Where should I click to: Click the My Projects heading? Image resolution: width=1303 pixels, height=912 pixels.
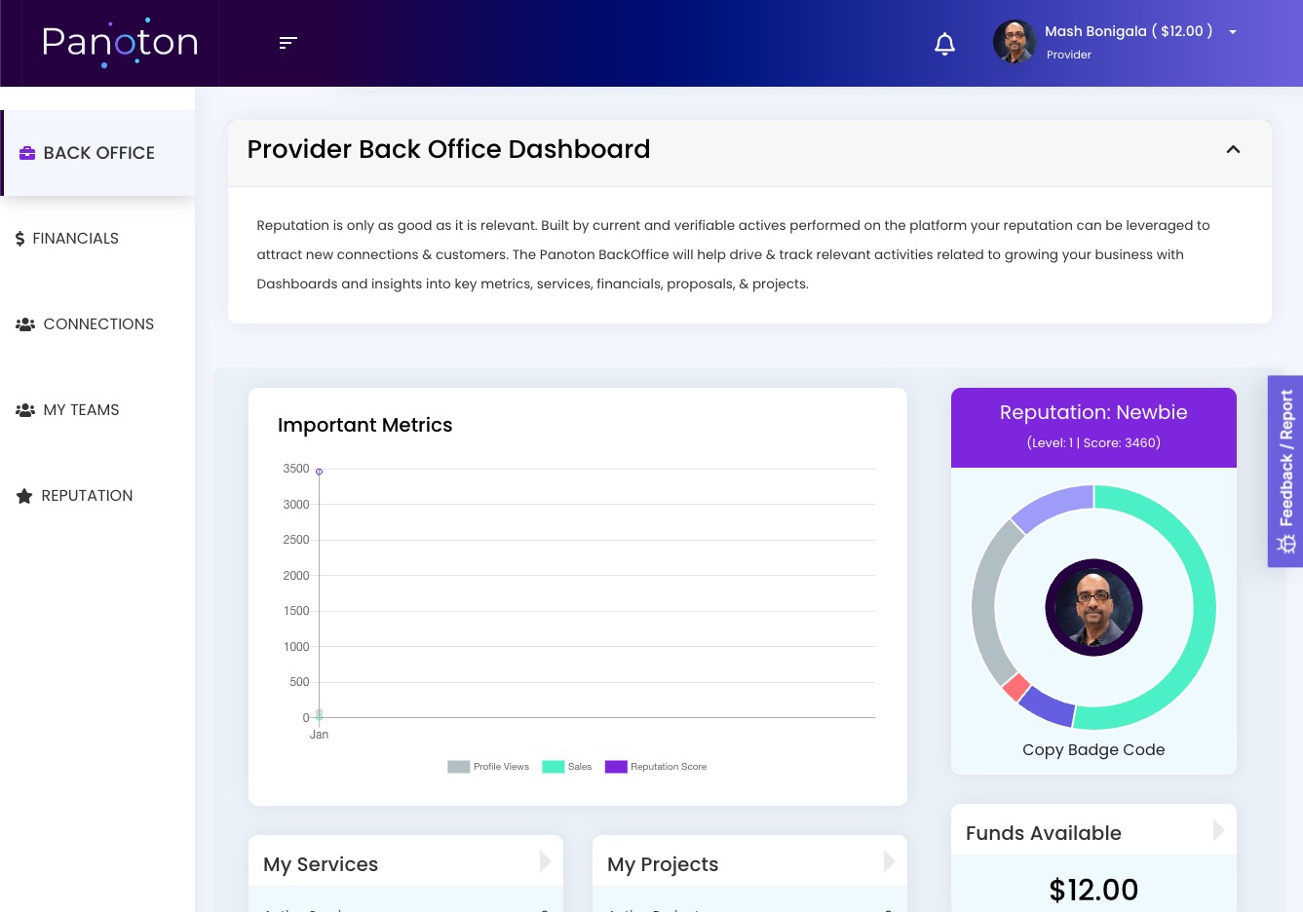point(663,864)
